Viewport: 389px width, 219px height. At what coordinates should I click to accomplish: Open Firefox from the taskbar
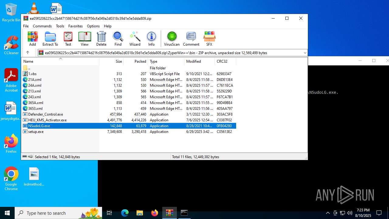coord(155,213)
